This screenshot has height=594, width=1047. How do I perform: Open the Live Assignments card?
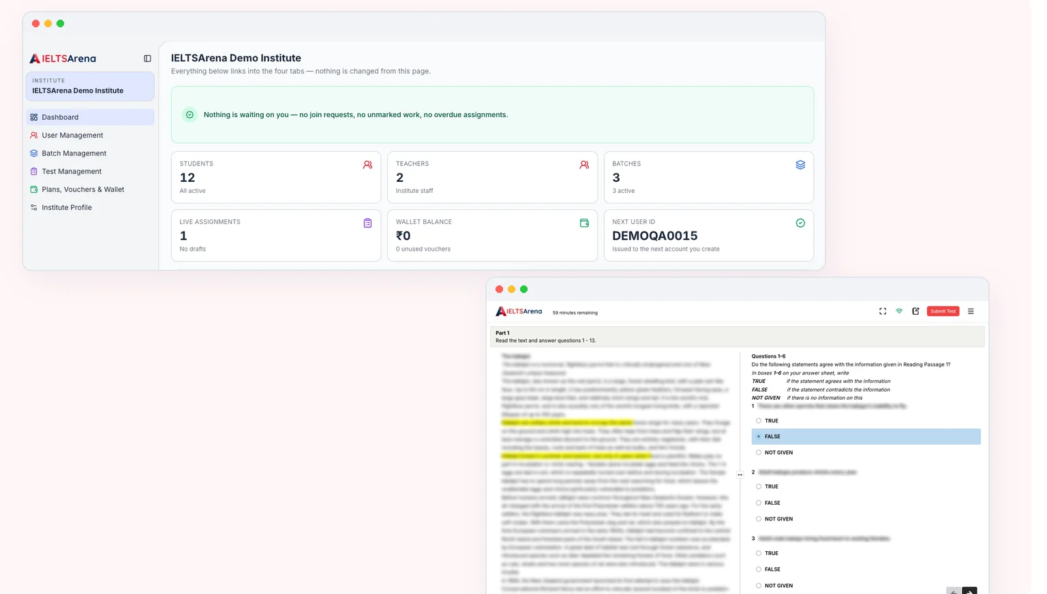[276, 235]
